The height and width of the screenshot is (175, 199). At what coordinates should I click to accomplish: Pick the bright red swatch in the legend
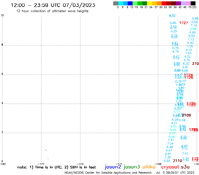[164, 3]
